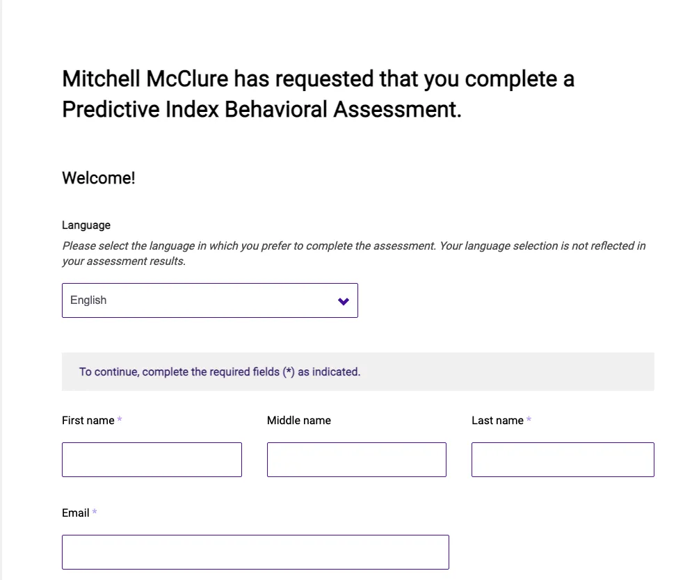
Task: Click the Email address input field
Action: [x=255, y=552]
